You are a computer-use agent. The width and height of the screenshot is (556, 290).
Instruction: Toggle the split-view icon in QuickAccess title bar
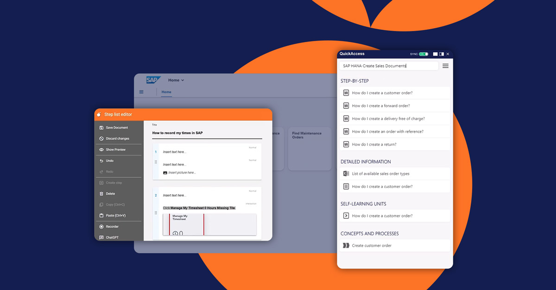[x=441, y=54]
